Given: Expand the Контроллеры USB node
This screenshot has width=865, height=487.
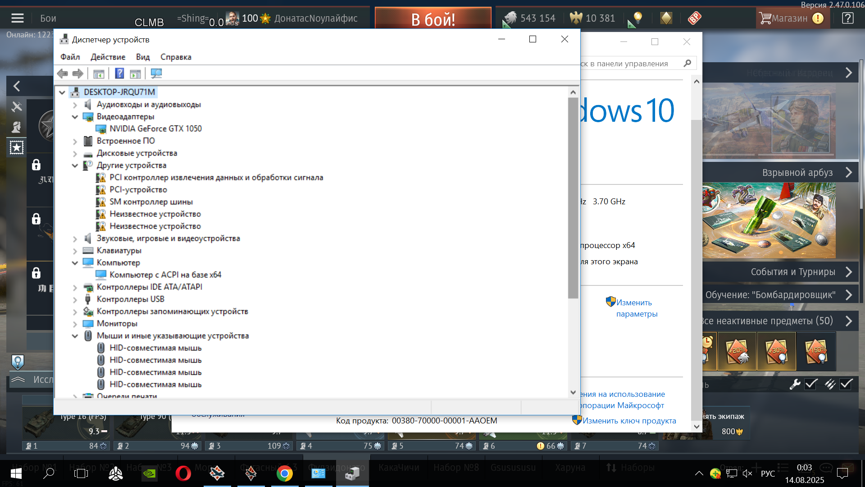Looking at the screenshot, I should point(75,299).
